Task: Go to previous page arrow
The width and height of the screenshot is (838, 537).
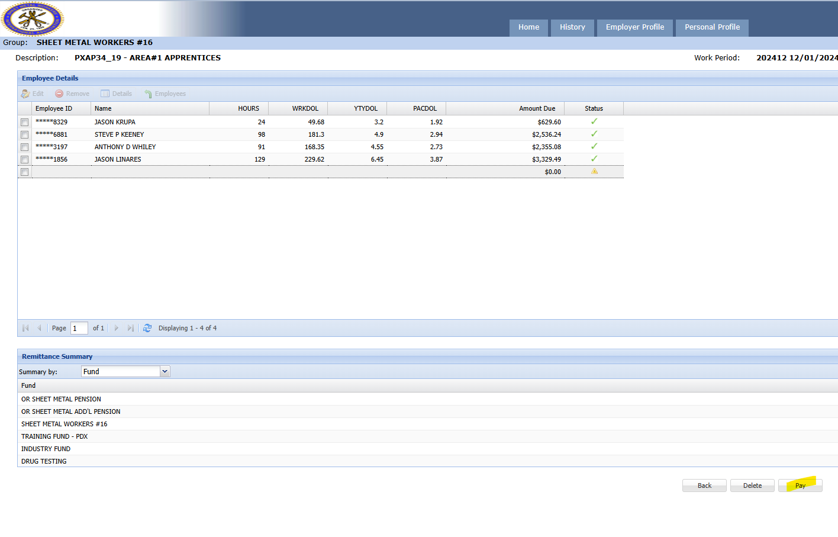Action: [39, 328]
